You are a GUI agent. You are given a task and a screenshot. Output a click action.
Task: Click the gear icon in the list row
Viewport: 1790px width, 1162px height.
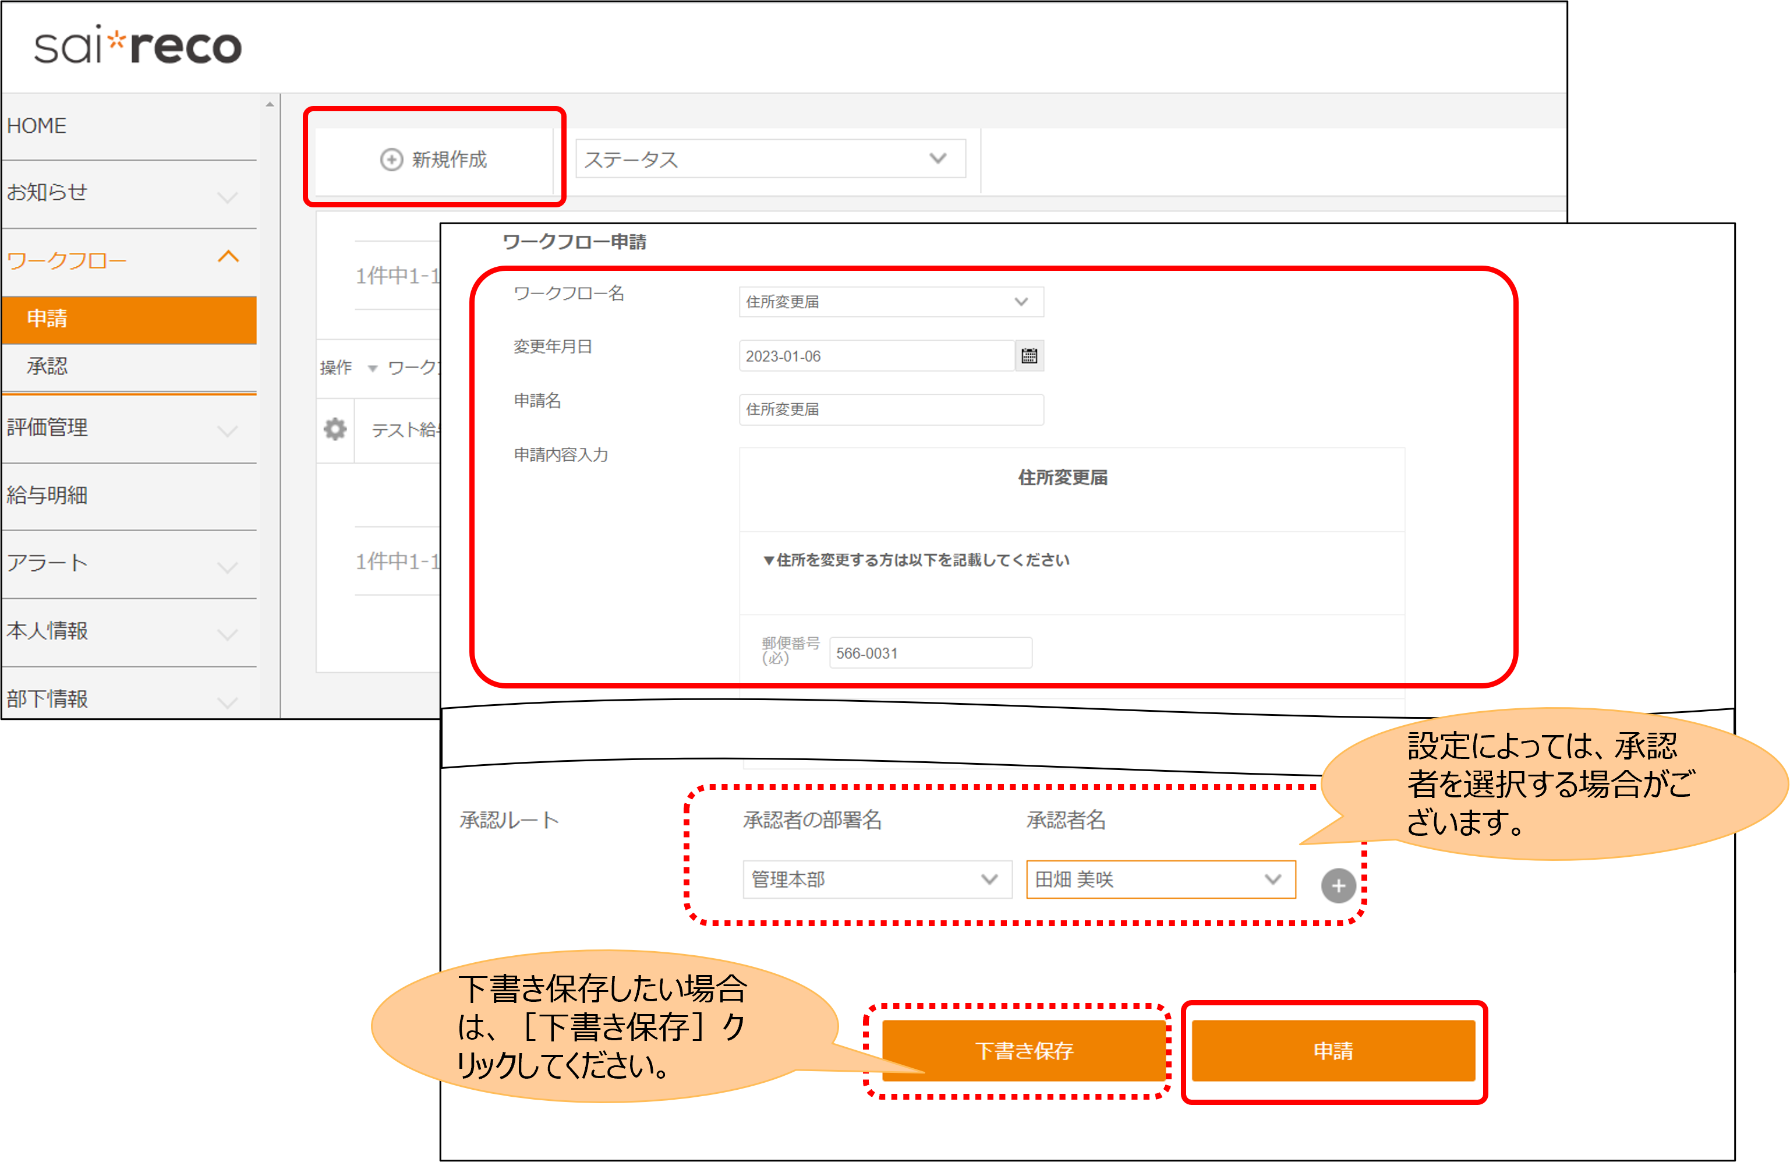tap(335, 429)
